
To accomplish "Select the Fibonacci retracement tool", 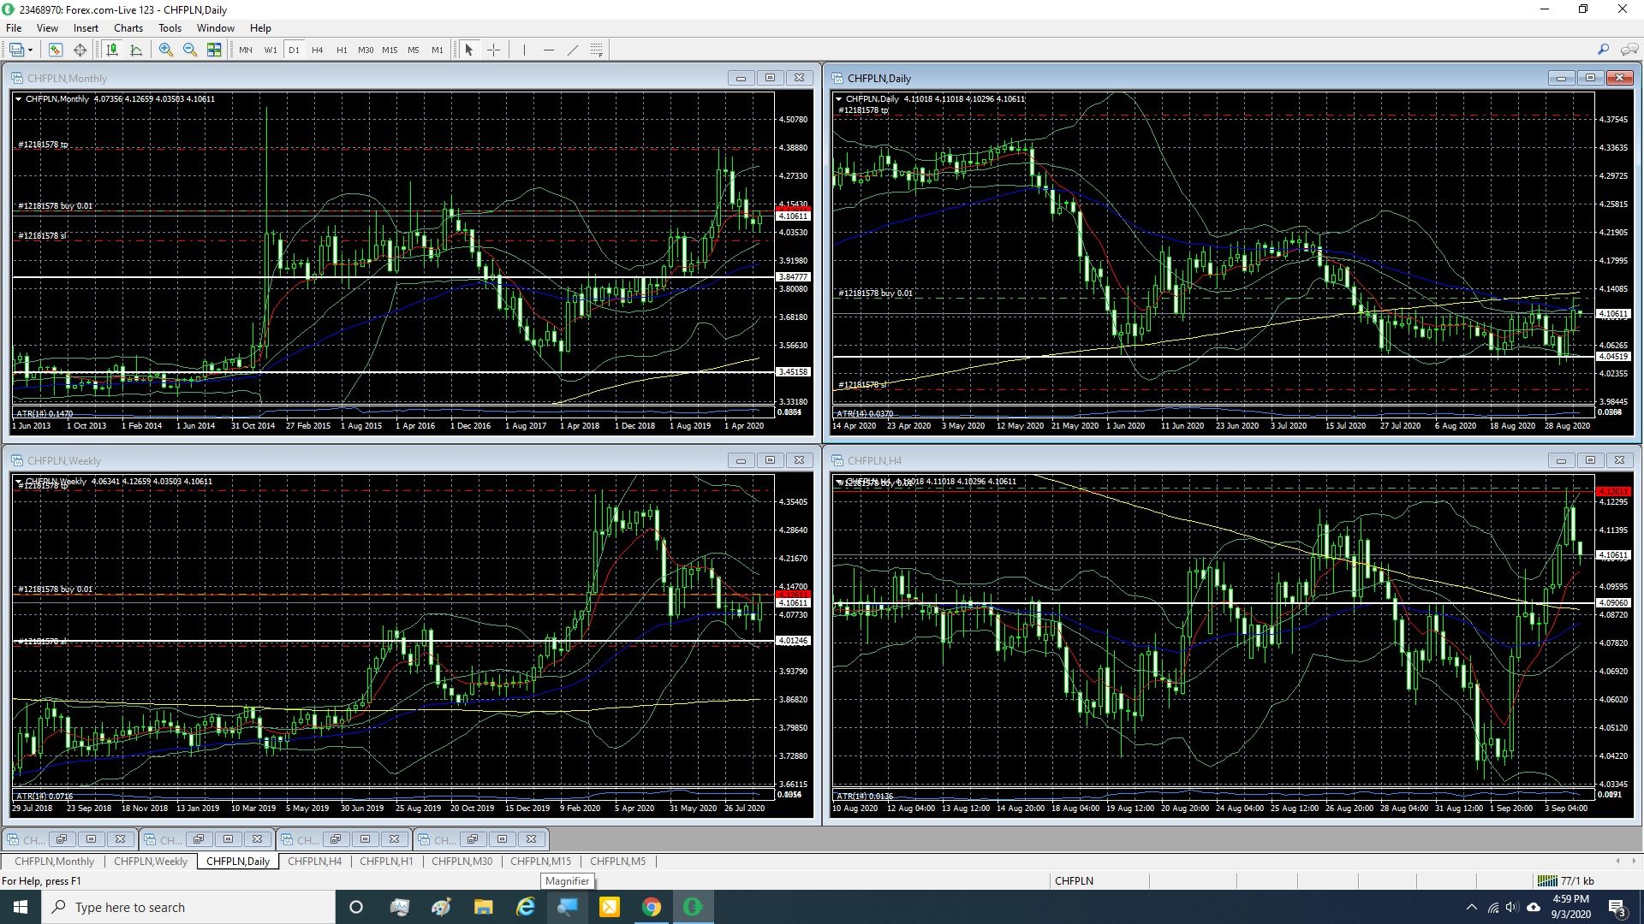I will [x=597, y=50].
